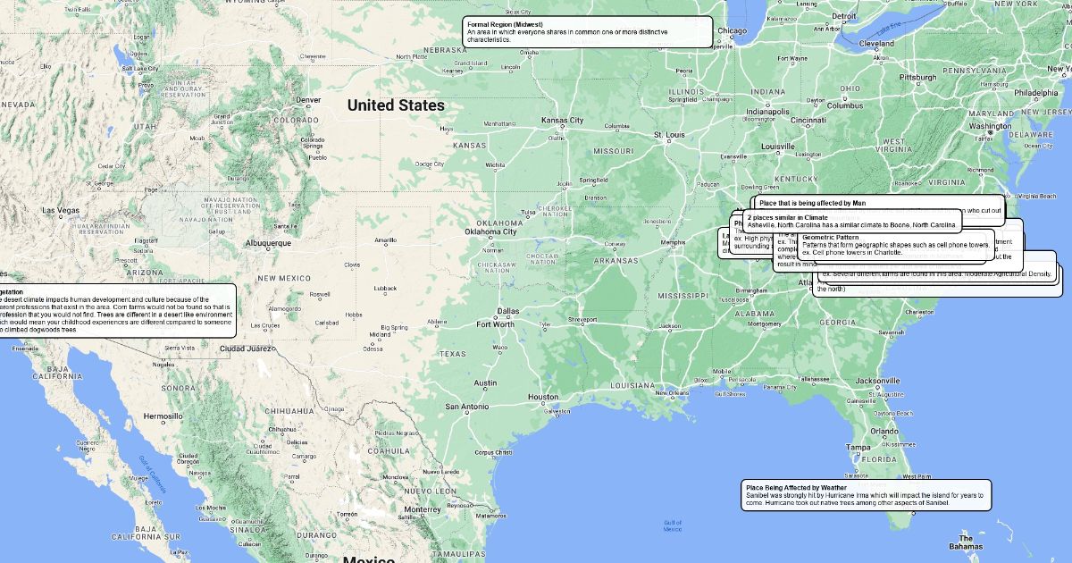The width and height of the screenshot is (1072, 563).
Task: Click the St. Louis city label
Action: coord(668,136)
